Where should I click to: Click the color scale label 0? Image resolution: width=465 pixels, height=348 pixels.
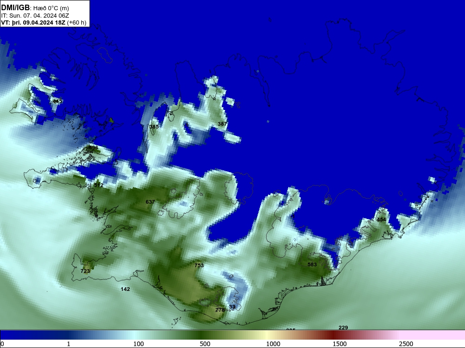2,344
